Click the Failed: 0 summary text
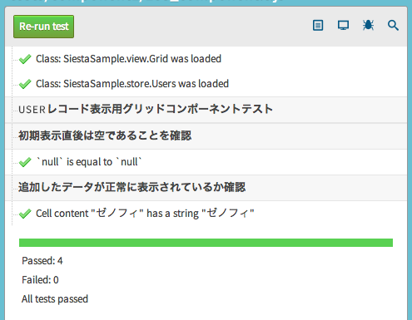The height and width of the screenshot is (320, 412). [40, 280]
